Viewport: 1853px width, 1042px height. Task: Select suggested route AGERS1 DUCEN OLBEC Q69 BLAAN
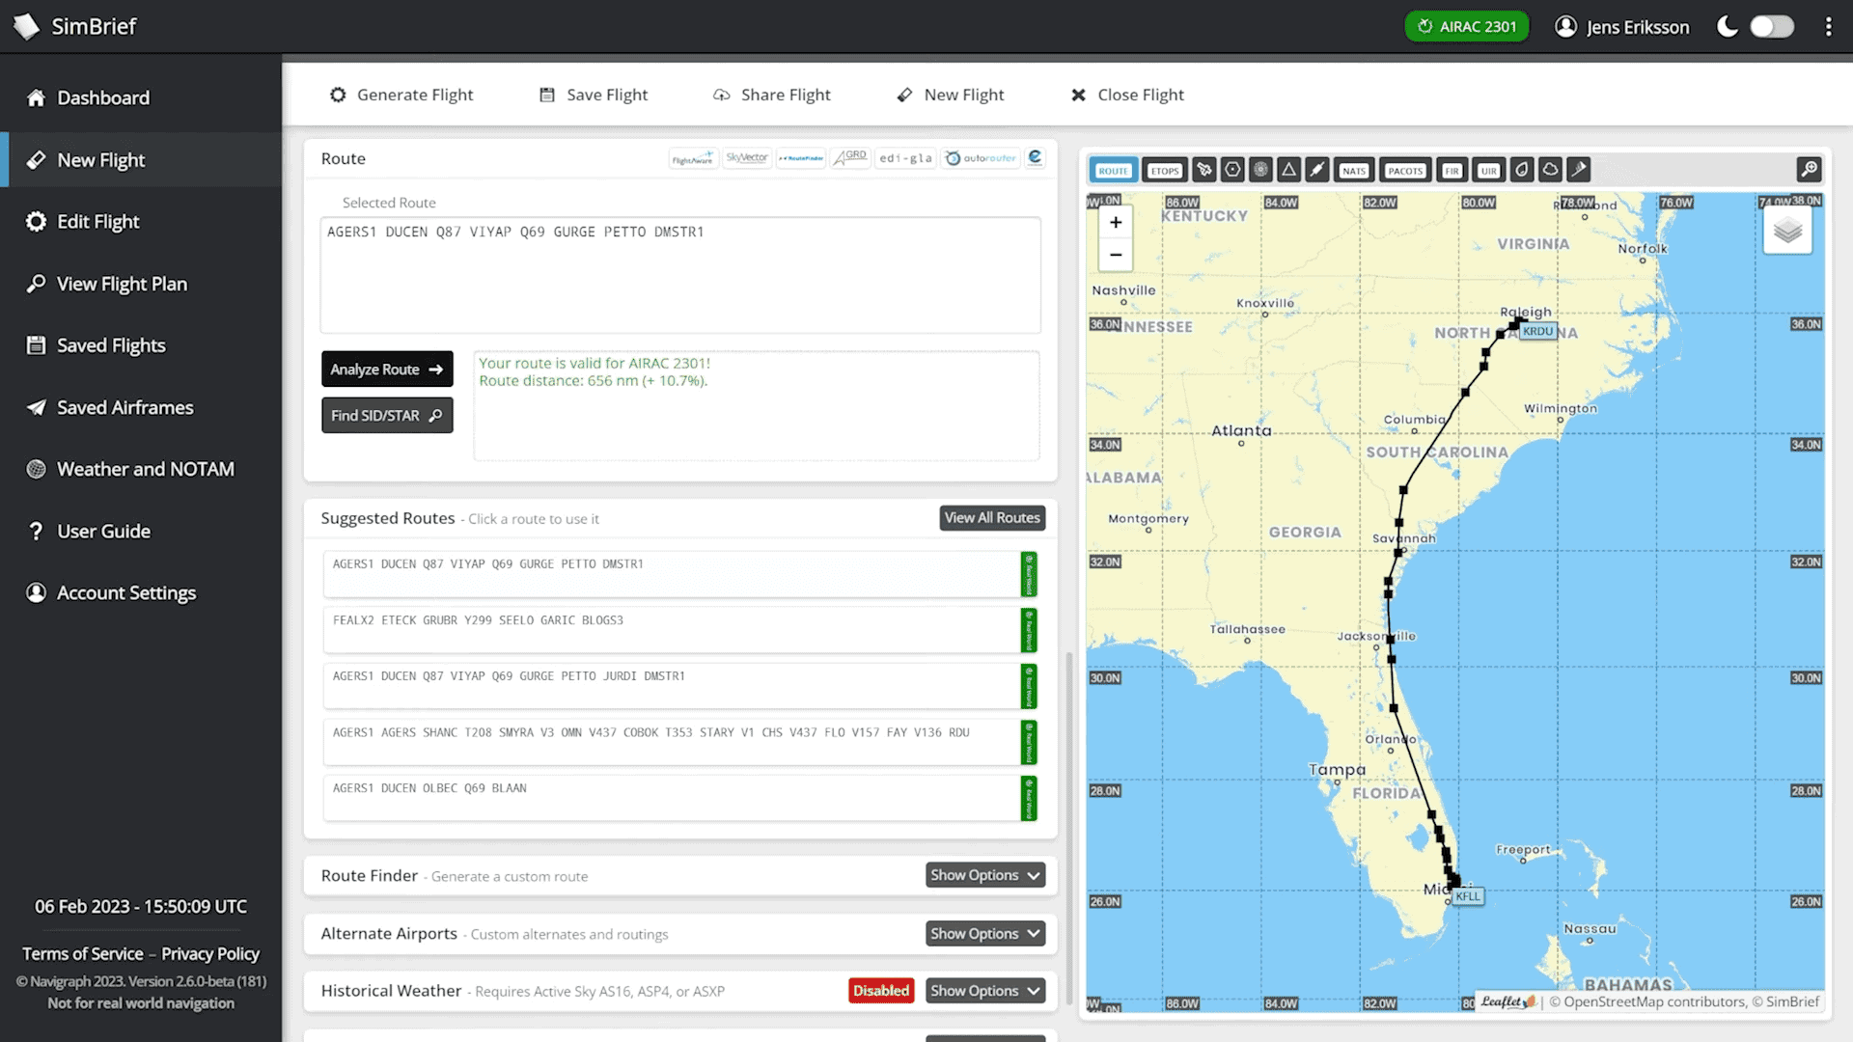[x=680, y=798]
